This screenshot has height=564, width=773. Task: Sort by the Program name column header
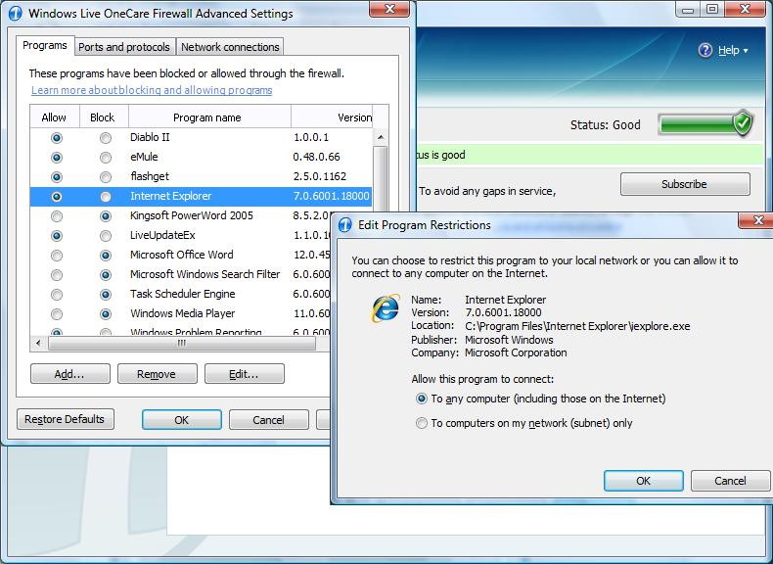tap(207, 117)
